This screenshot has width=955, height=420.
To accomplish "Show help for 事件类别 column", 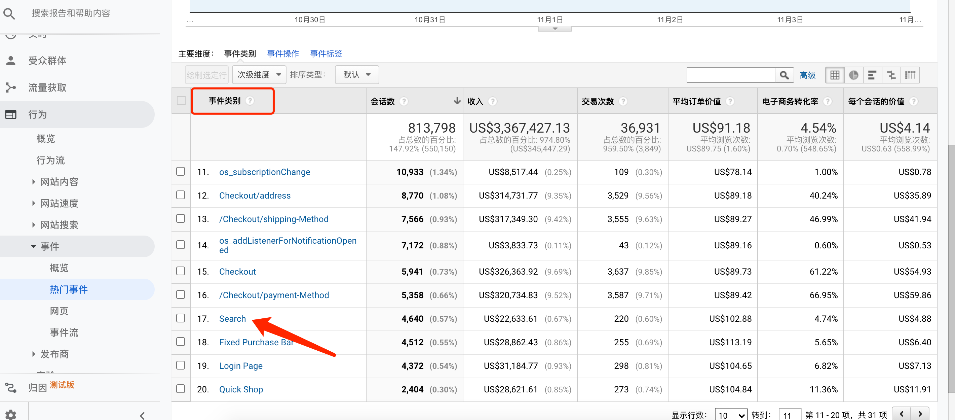I will point(250,101).
